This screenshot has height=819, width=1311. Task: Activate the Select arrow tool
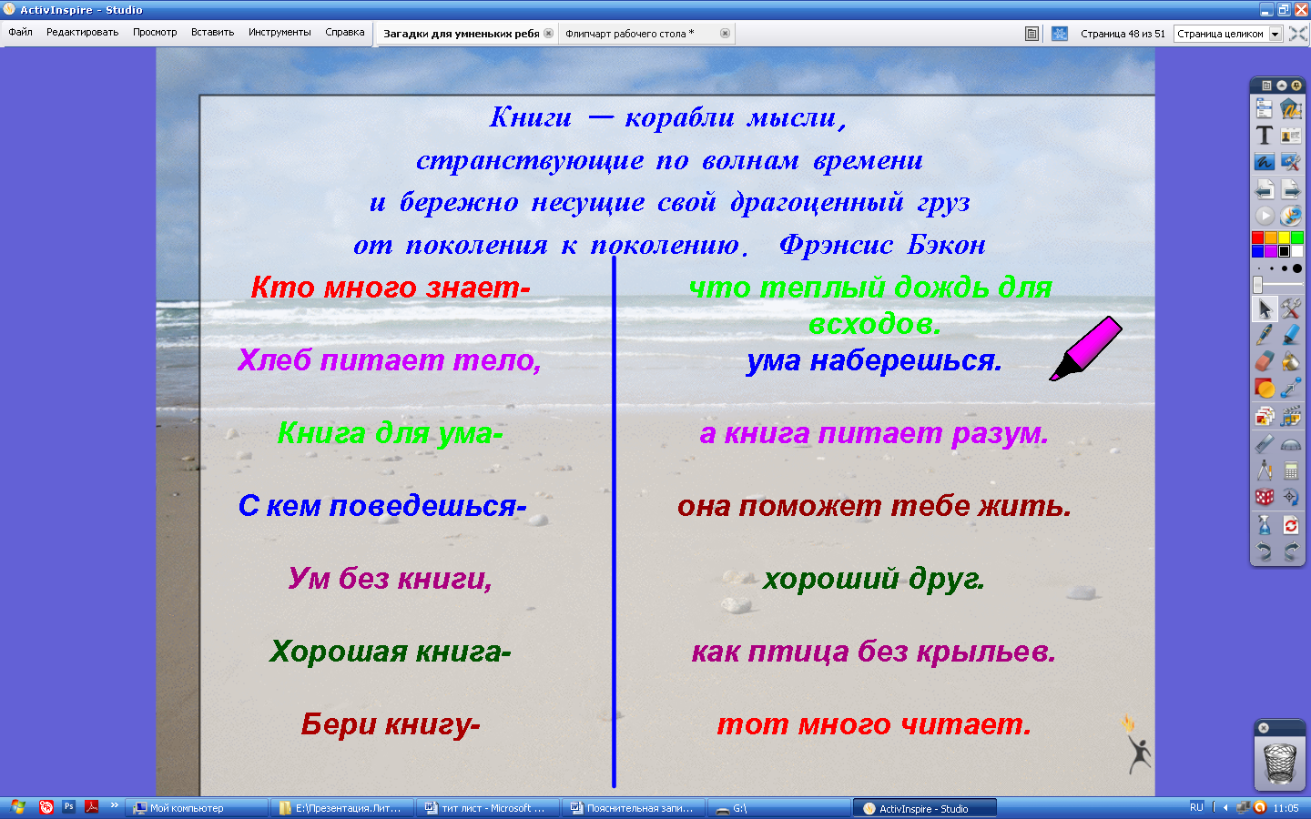coord(1265,308)
